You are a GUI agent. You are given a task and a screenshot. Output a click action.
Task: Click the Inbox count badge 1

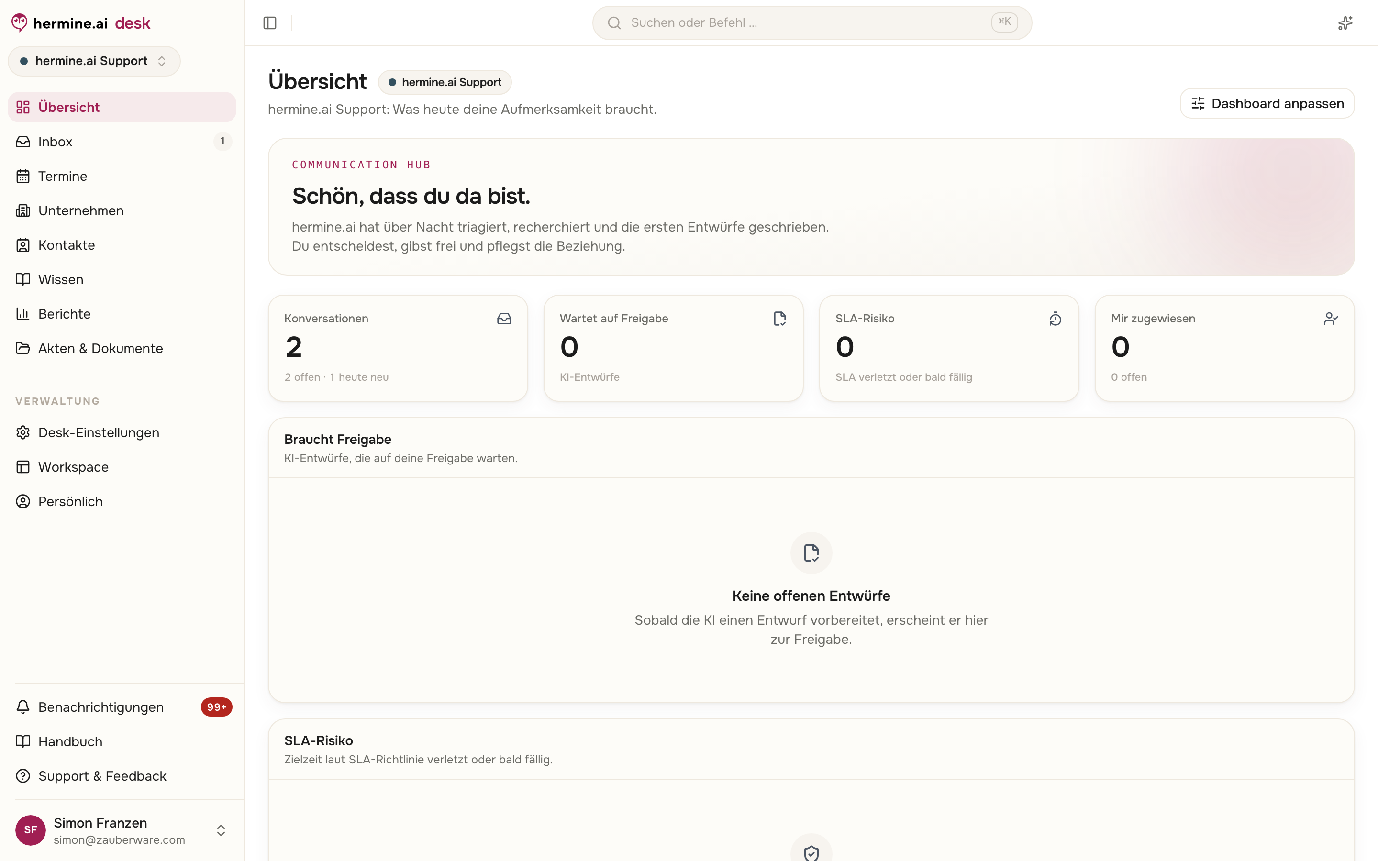pyautogui.click(x=222, y=141)
